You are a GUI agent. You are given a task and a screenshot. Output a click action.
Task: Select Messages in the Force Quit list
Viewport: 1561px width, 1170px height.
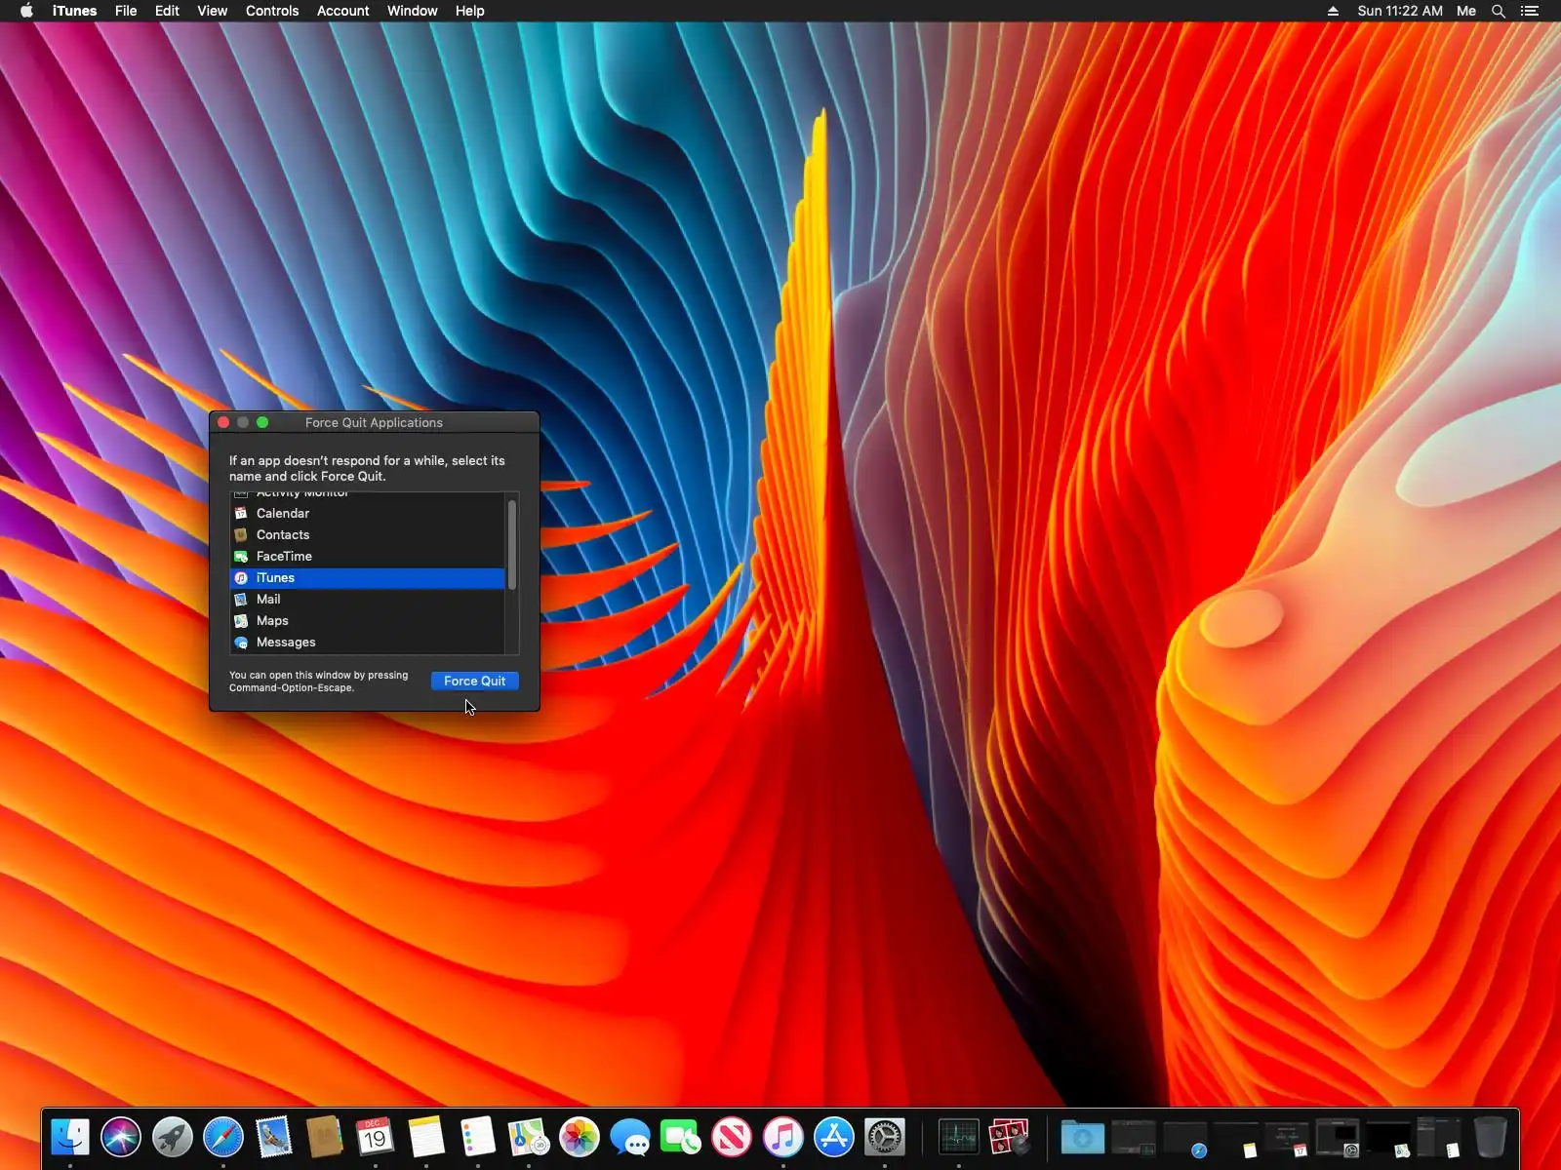[x=368, y=642]
